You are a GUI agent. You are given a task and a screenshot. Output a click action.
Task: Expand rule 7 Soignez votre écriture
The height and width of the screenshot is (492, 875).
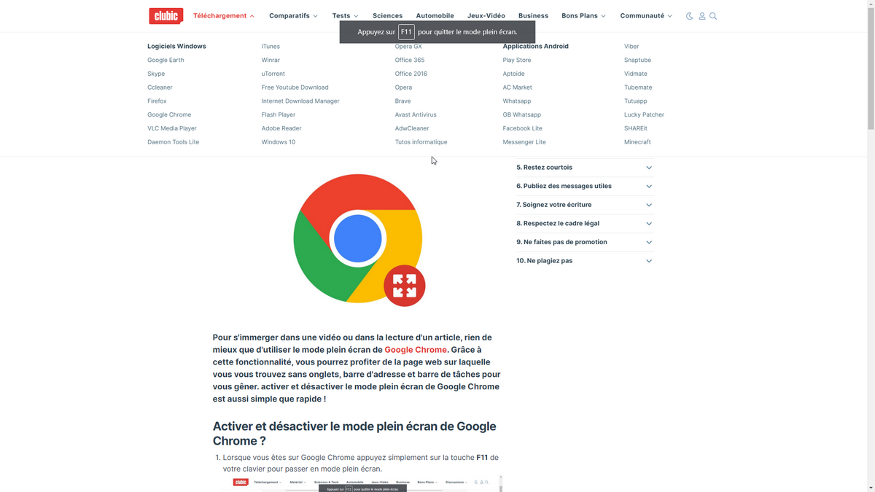[x=585, y=205]
